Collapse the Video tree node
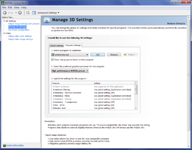This screenshot has width=192, height=150. click(x=4, y=33)
